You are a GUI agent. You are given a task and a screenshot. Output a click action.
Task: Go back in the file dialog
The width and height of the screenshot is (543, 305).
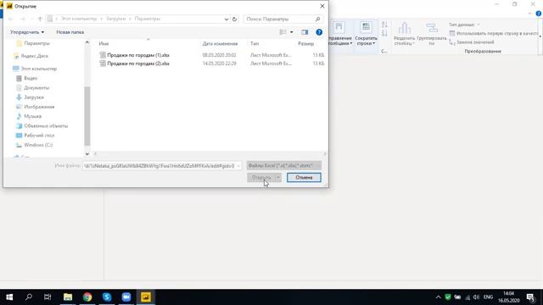pyautogui.click(x=11, y=19)
